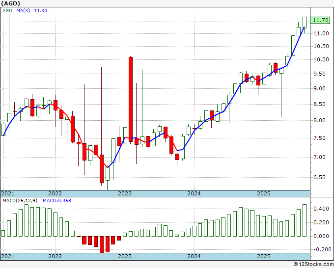Click the 0.400 MACD axis label
This screenshot has height=268, width=334.
point(321,209)
